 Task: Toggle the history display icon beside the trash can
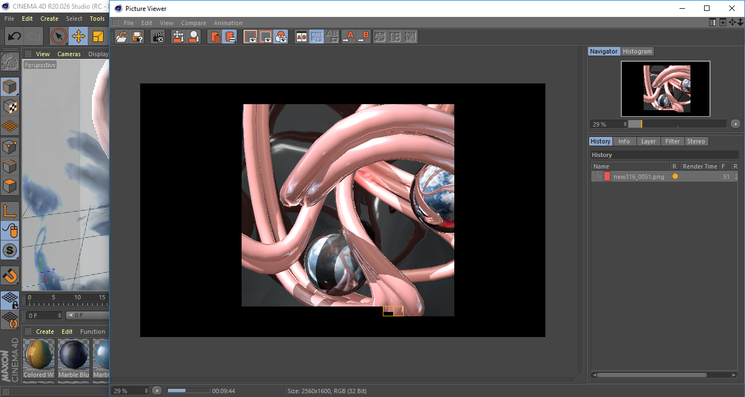click(230, 37)
